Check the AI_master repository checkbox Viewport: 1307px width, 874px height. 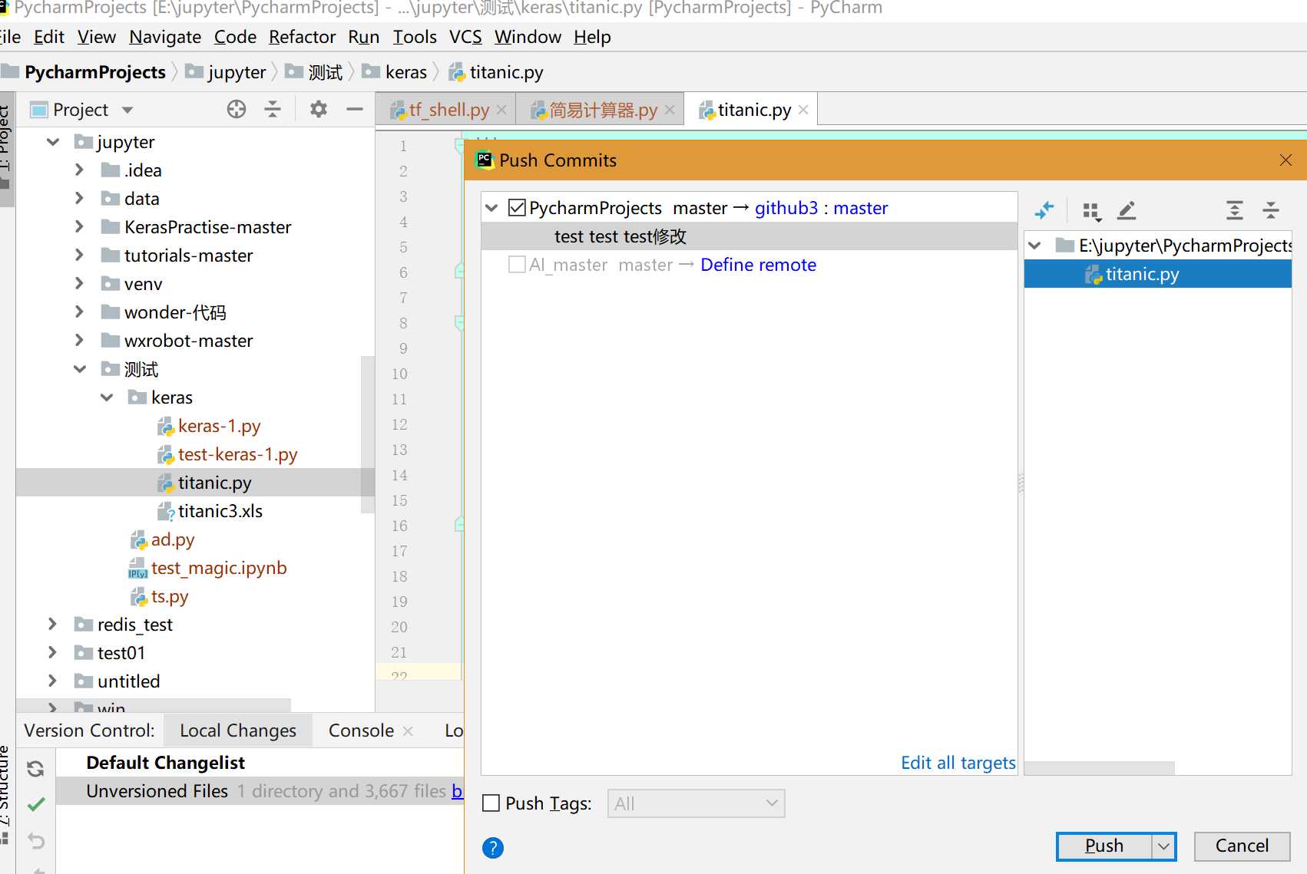tap(518, 265)
